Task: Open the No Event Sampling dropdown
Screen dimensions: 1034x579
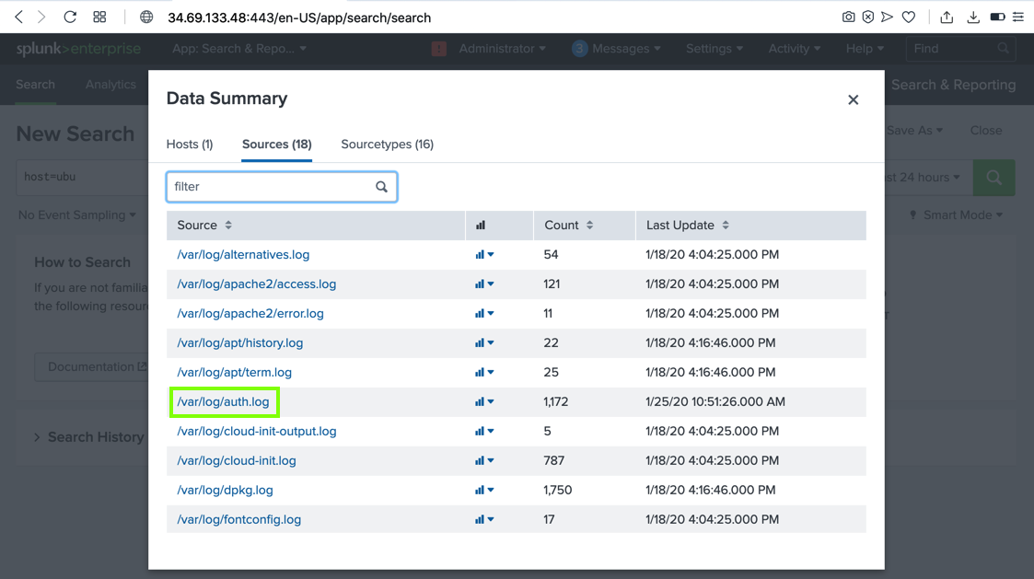Action: [x=77, y=215]
